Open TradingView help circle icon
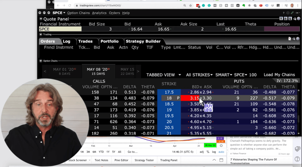 coord(297,159)
